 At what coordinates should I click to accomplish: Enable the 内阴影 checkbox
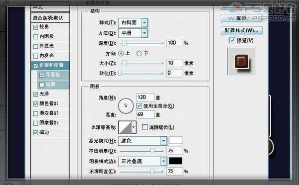pos(36,36)
